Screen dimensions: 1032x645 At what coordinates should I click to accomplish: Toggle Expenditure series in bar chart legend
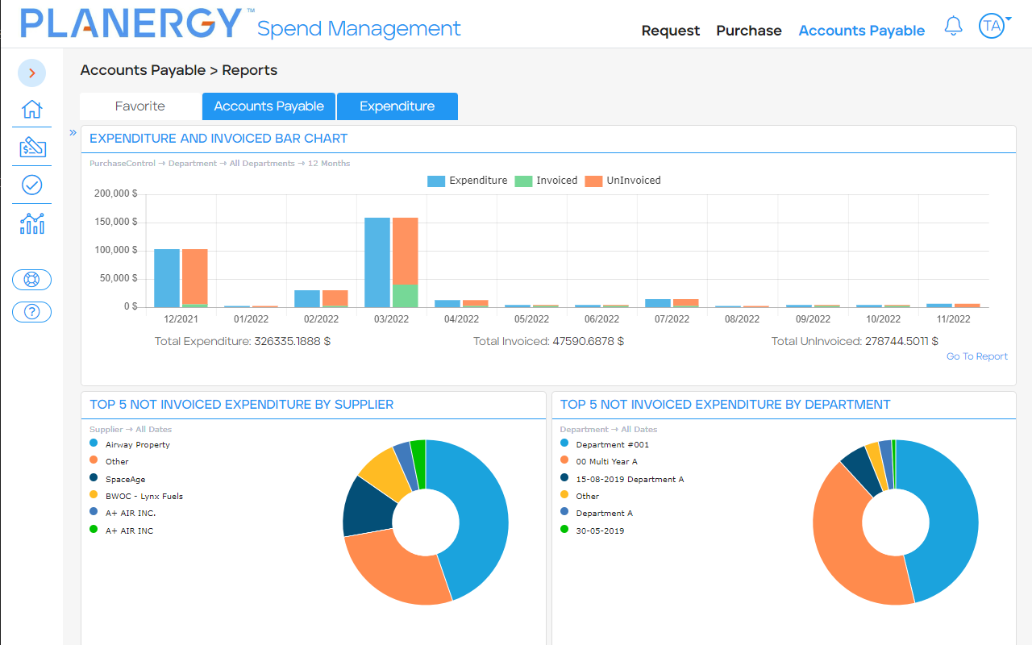click(468, 181)
